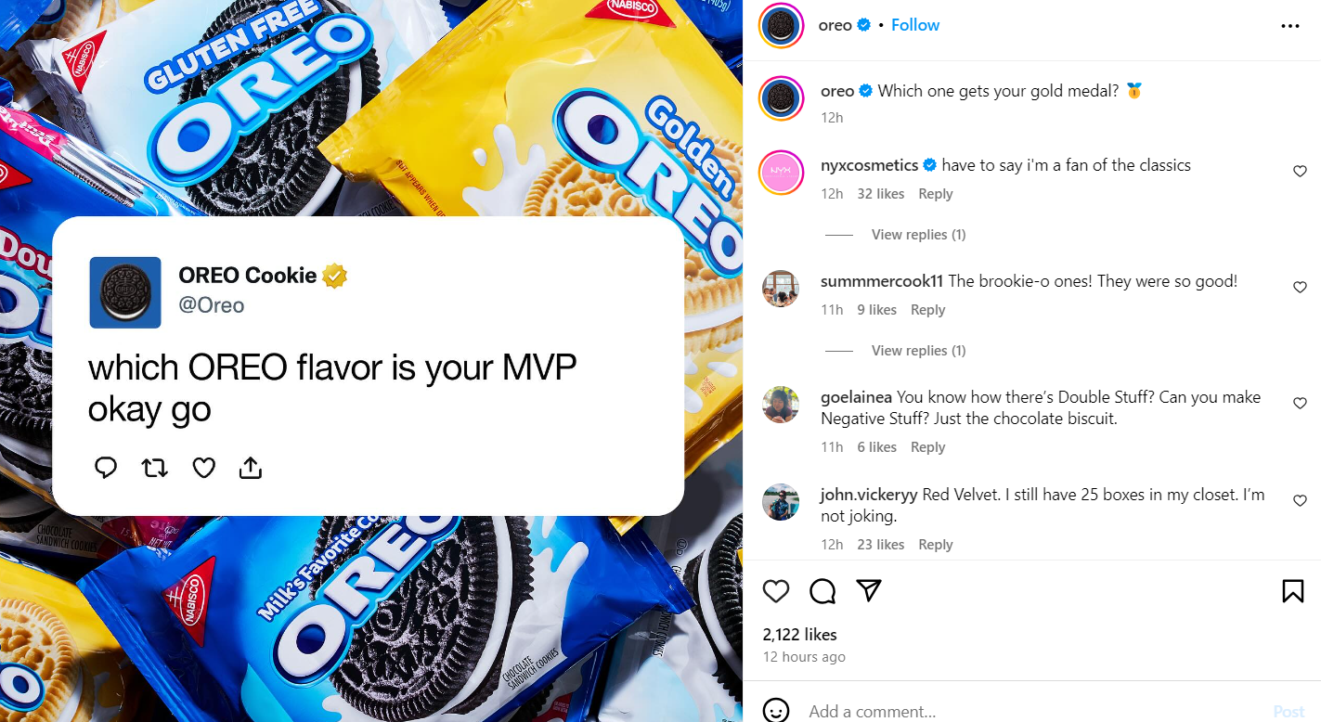This screenshot has height=722, width=1321.
Task: Open the emoji picker smiley icon
Action: [x=776, y=711]
